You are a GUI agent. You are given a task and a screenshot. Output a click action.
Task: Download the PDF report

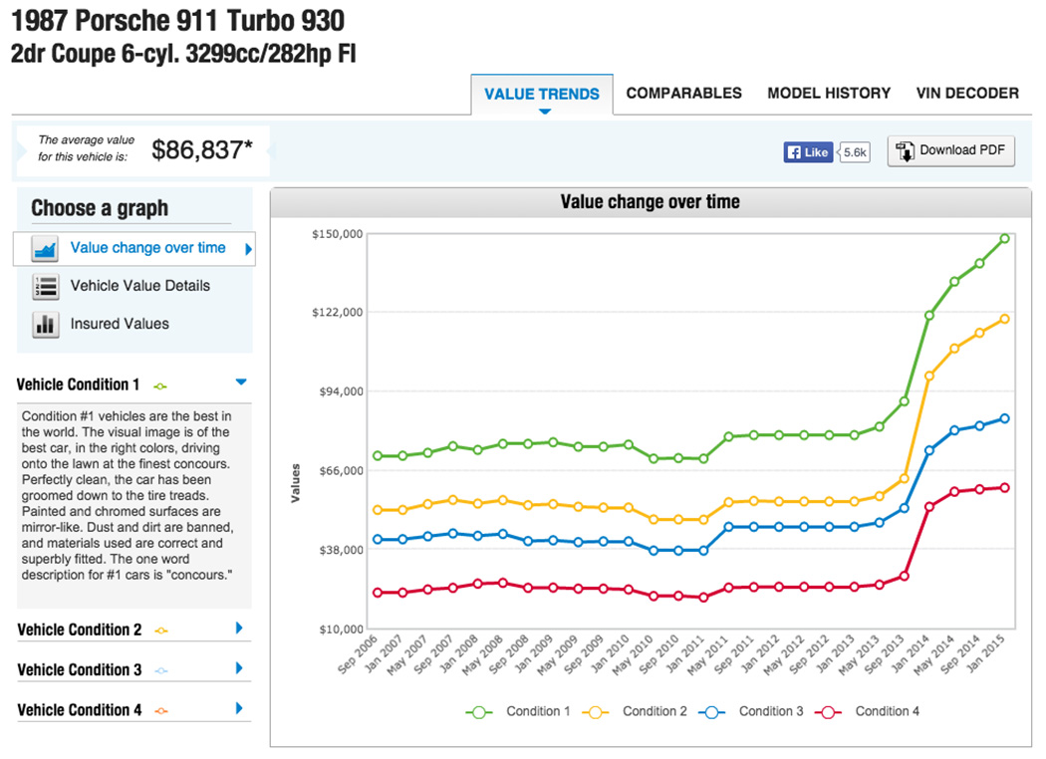pyautogui.click(x=950, y=150)
